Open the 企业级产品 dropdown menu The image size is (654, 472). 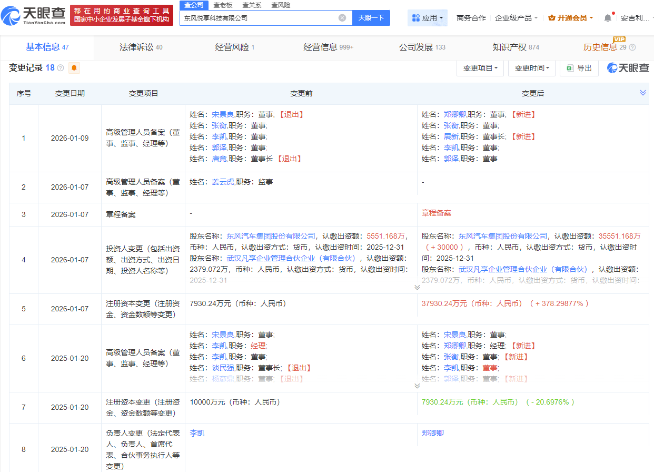(513, 17)
